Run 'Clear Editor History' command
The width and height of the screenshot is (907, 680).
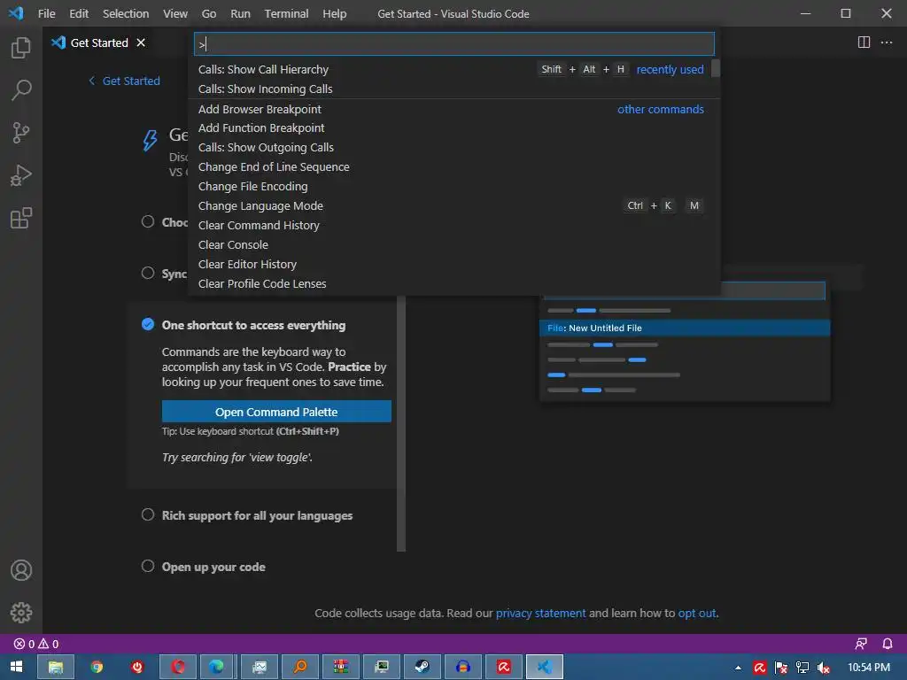click(454, 264)
